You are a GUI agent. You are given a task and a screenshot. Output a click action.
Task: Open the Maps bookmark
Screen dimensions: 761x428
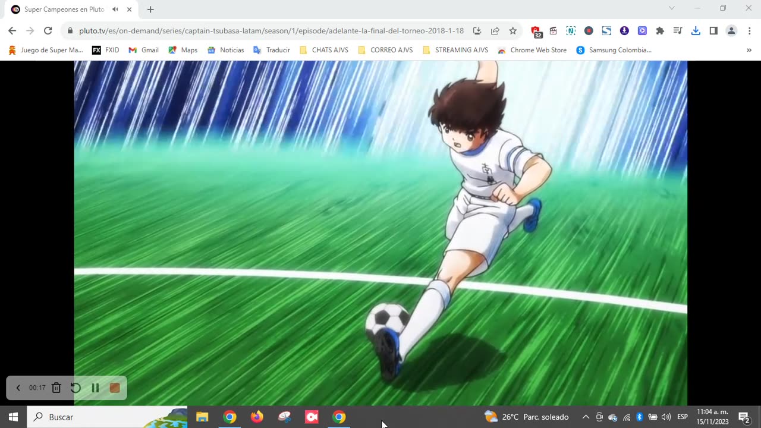[x=183, y=50]
